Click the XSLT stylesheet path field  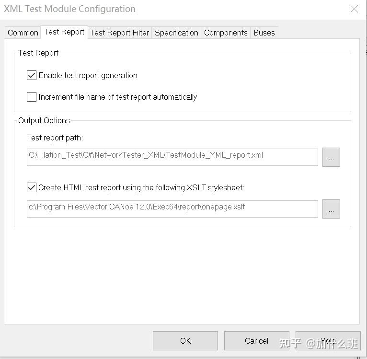pyautogui.click(x=172, y=209)
